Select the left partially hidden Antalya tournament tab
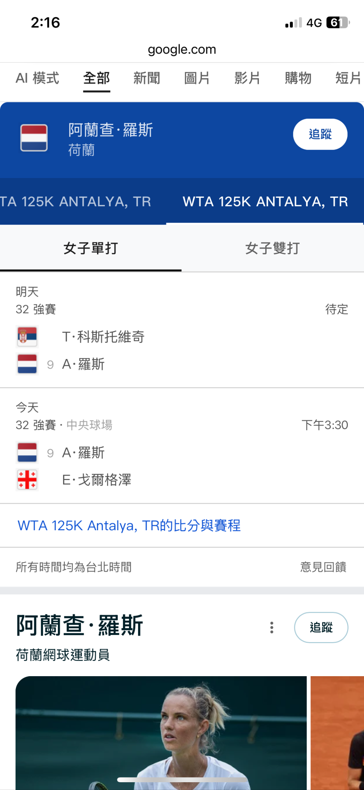The image size is (364, 790). click(x=76, y=202)
